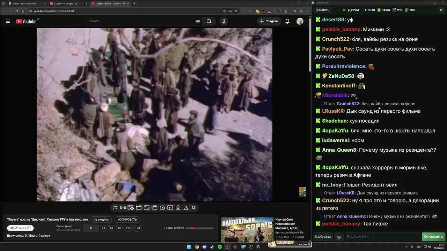Open the browser home page
Screen dimensions: 447x251
click(x=23, y=11)
